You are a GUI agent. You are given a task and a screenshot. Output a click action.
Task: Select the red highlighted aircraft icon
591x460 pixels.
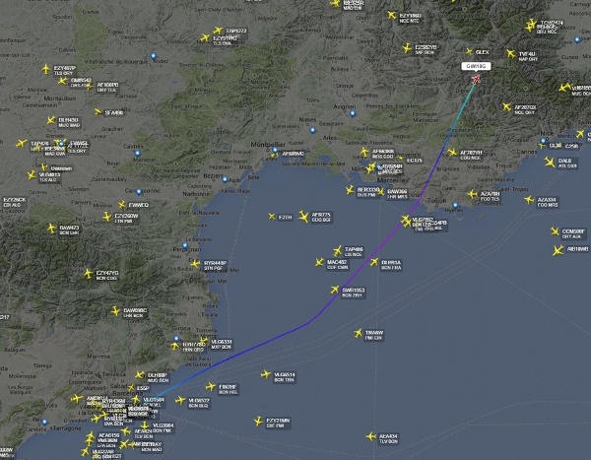(476, 79)
